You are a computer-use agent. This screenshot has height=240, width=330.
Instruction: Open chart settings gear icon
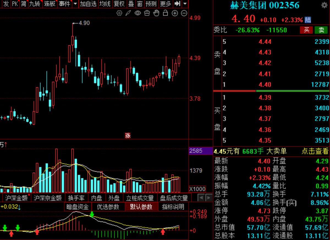click(x=119, y=13)
